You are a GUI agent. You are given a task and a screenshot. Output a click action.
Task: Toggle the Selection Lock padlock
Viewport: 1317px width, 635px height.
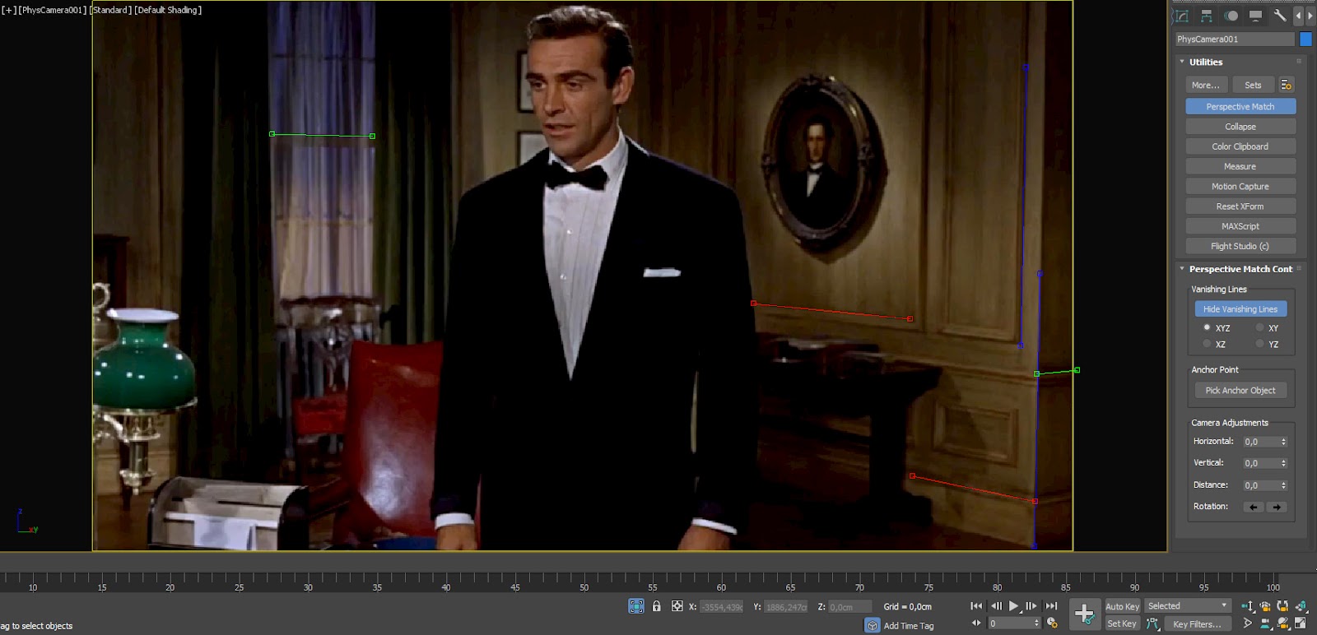pos(656,606)
